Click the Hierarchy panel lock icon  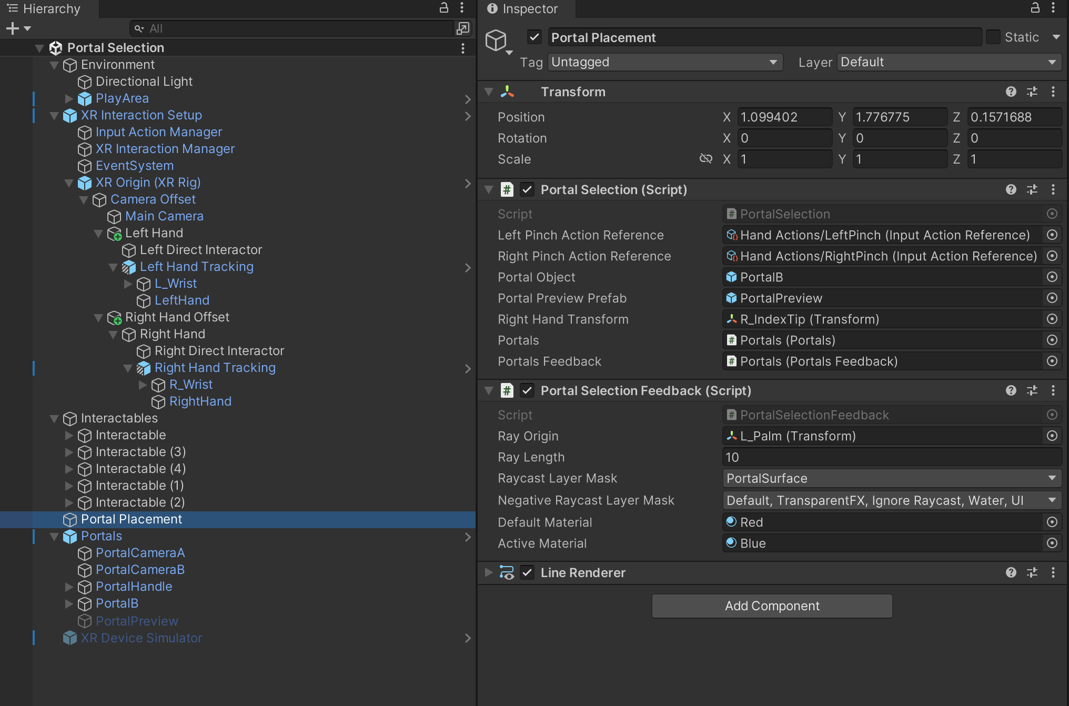click(444, 8)
